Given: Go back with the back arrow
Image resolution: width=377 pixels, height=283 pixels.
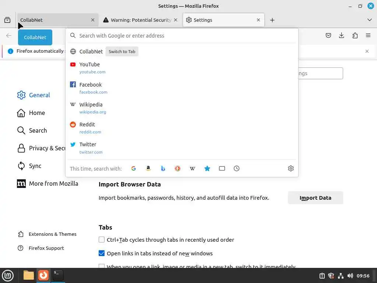Looking at the screenshot, I should tap(9, 36).
